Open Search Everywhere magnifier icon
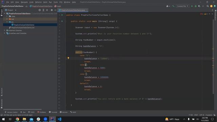 tap(208, 6)
